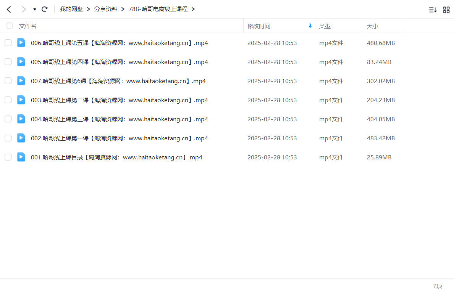Toggle the blue sort-direction arrow

(310, 26)
